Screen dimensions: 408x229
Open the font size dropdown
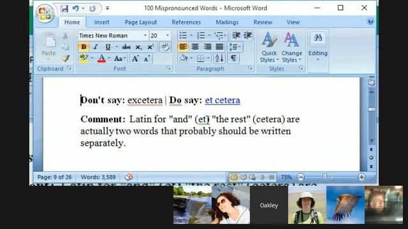pyautogui.click(x=168, y=36)
